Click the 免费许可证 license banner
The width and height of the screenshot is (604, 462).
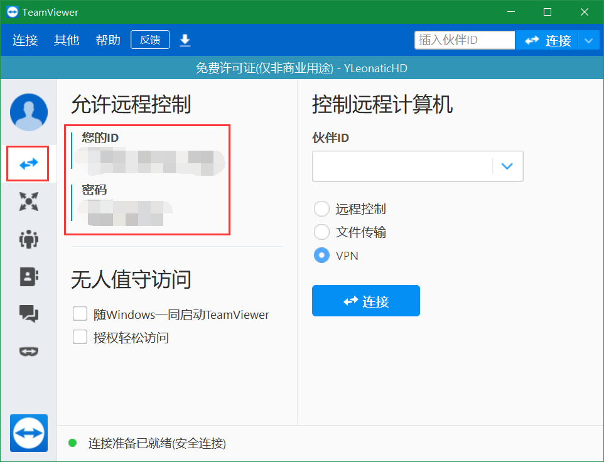click(302, 68)
